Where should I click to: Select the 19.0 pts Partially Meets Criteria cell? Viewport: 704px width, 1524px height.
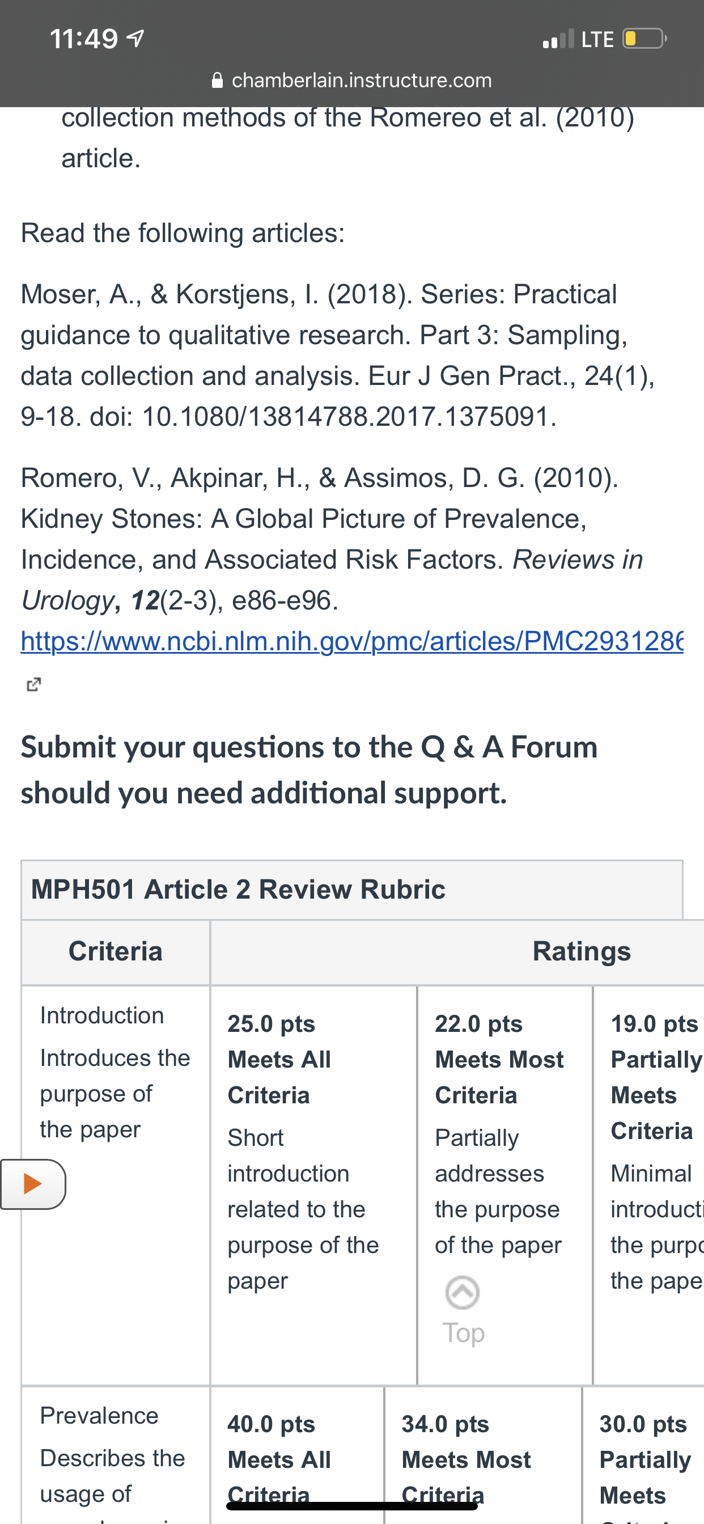(x=648, y=1186)
